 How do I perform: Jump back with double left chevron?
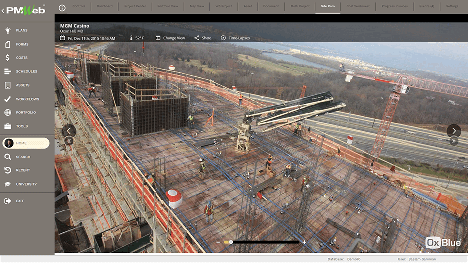[69, 141]
